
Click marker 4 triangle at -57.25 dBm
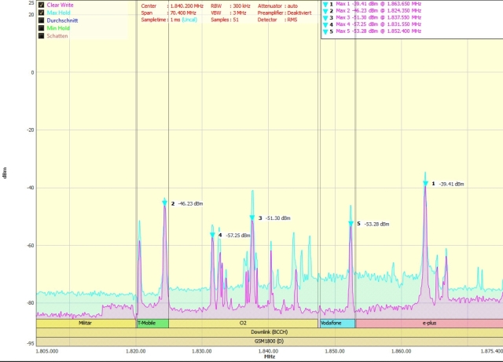coord(212,235)
